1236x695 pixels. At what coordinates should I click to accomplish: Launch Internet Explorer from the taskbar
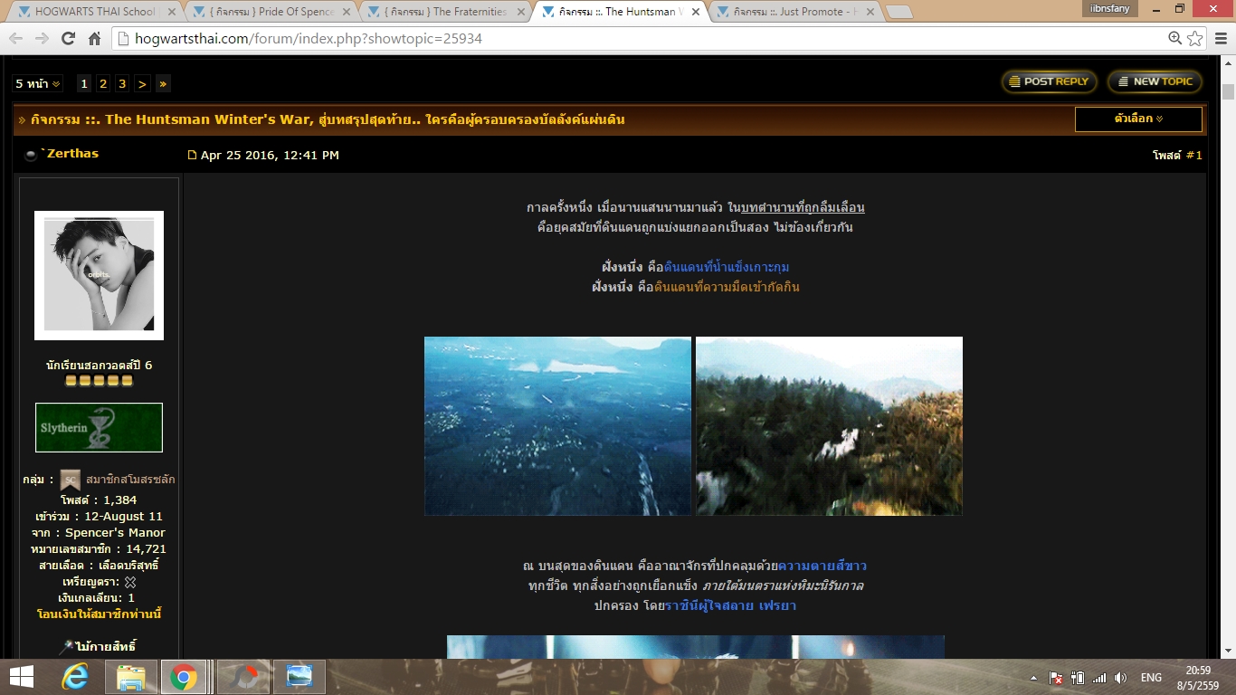click(x=75, y=677)
